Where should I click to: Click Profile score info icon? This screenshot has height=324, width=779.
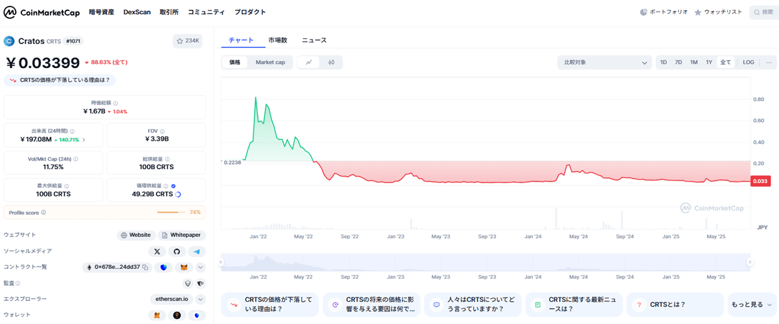(43, 213)
